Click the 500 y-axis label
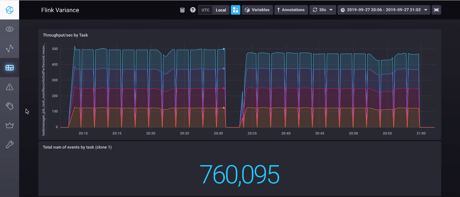The height and width of the screenshot is (197, 460). (55, 49)
